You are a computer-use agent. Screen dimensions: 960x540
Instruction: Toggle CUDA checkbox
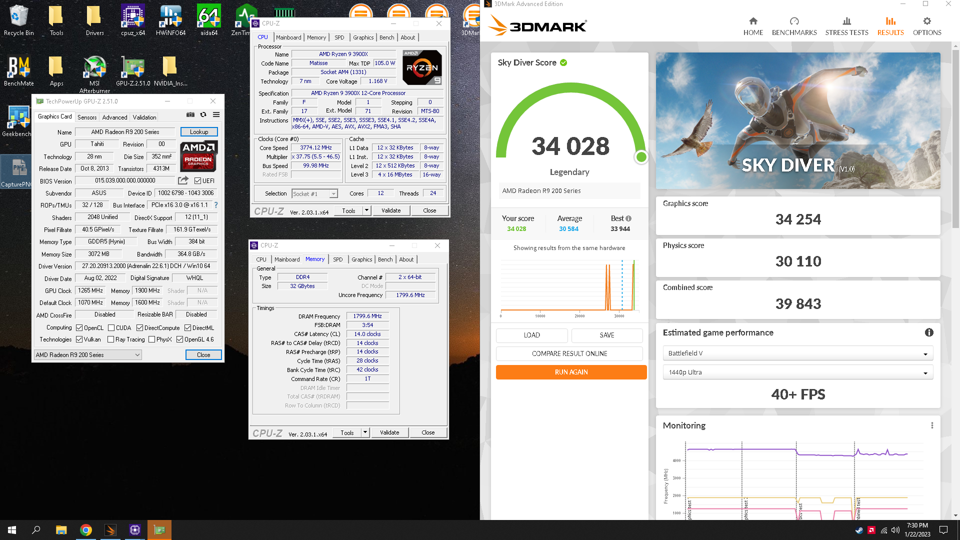click(111, 328)
